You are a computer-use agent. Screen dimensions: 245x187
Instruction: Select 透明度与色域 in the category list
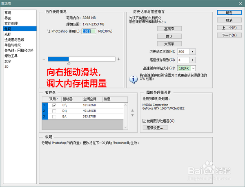(20, 40)
